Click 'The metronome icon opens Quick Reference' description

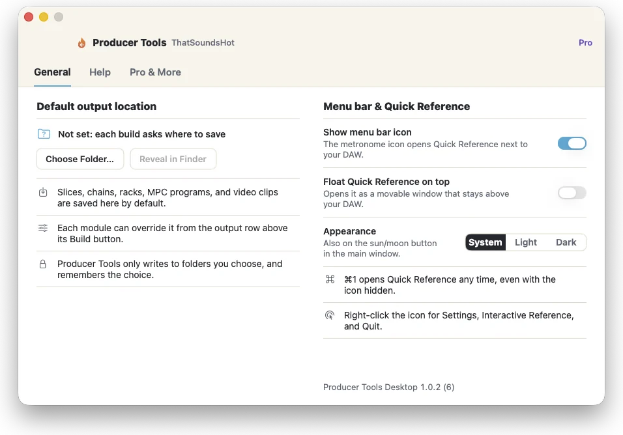point(426,150)
